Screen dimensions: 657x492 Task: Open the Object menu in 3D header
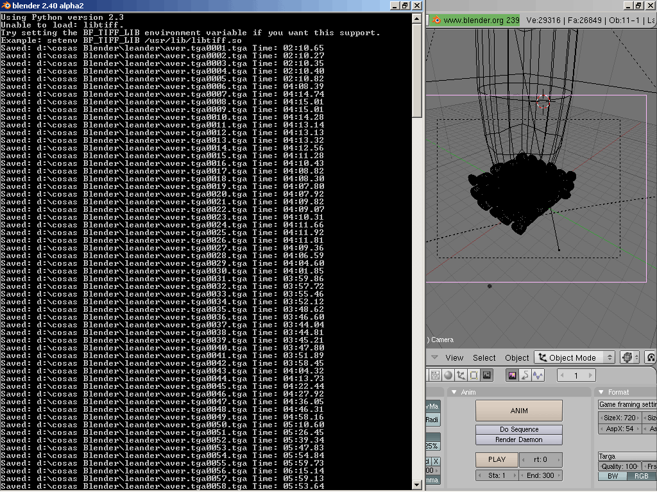tap(516, 357)
